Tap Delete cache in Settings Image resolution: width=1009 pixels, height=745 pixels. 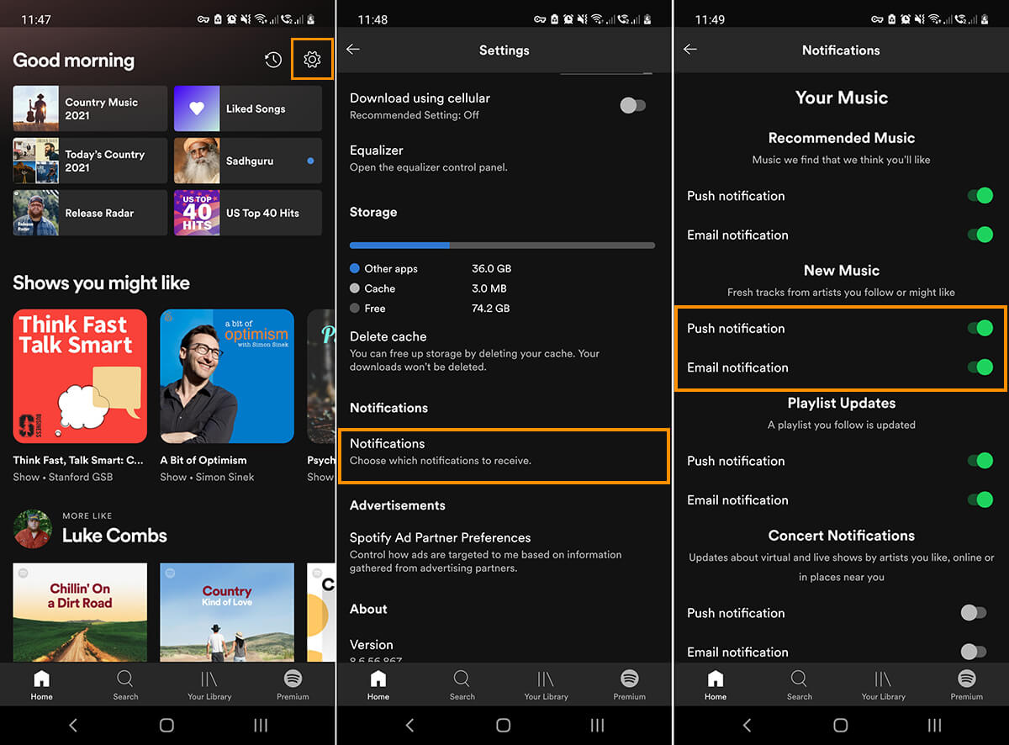[503, 351]
